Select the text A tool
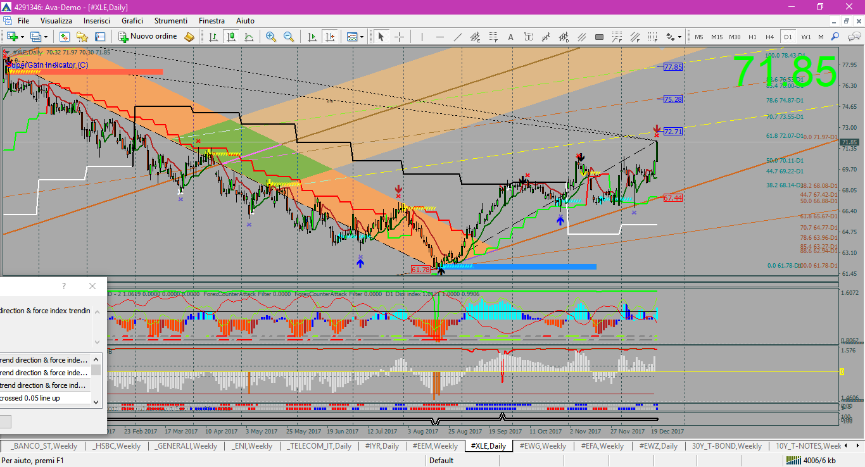 (x=510, y=37)
